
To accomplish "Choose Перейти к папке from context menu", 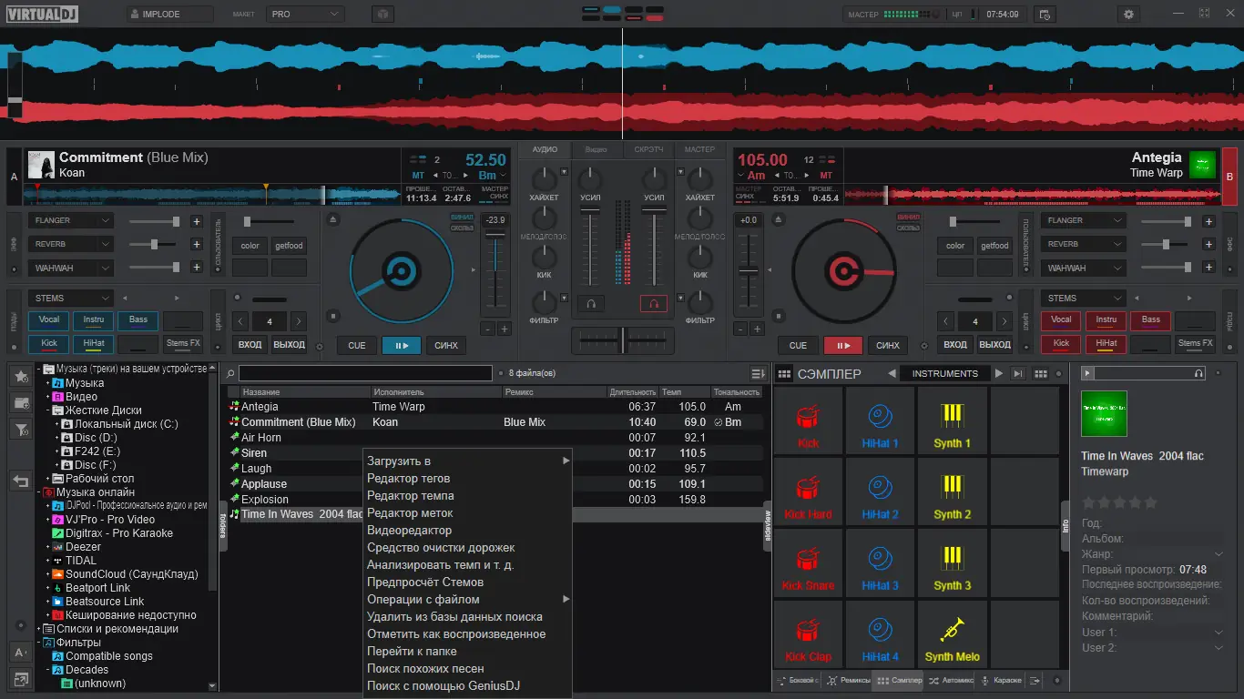I will (x=467, y=652).
